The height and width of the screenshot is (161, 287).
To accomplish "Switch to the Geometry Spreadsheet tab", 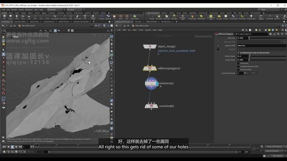I will (81, 22).
